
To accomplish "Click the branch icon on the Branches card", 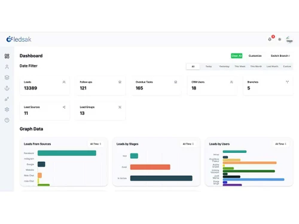I will pos(287,82).
